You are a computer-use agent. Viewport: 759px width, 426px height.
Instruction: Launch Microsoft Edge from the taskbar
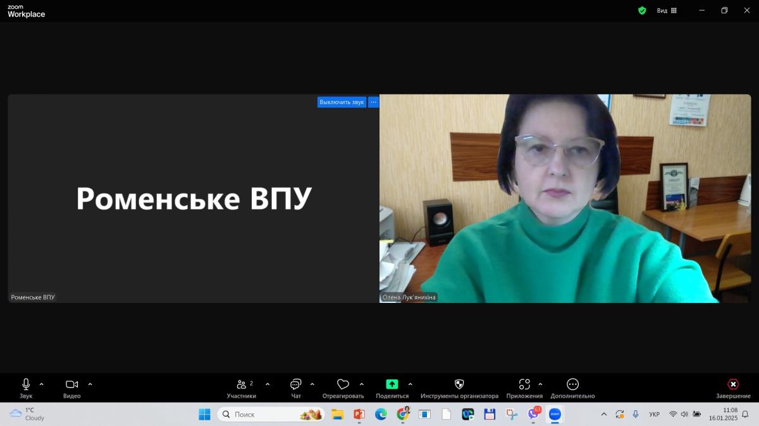381,415
